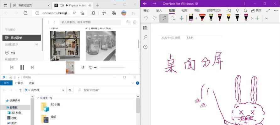Open Edge Favorites list icon
The width and height of the screenshot is (280, 125).
click(104, 13)
